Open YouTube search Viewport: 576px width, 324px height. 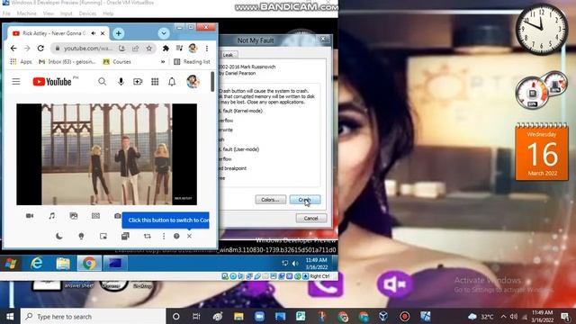coord(102,82)
